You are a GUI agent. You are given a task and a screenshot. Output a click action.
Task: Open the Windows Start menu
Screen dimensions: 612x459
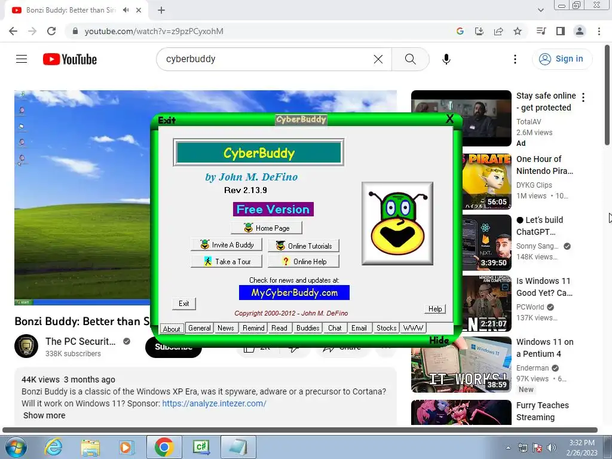16,447
